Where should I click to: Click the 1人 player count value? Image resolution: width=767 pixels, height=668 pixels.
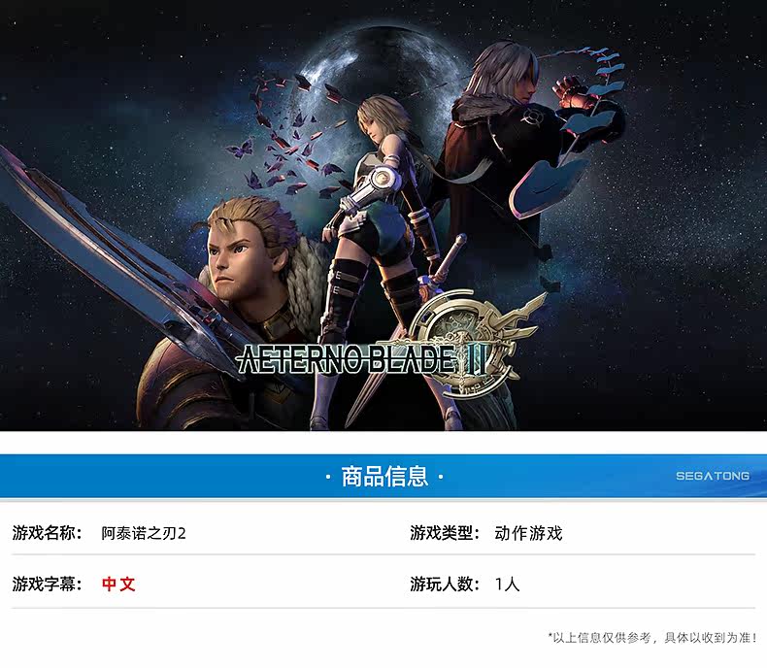507,584
